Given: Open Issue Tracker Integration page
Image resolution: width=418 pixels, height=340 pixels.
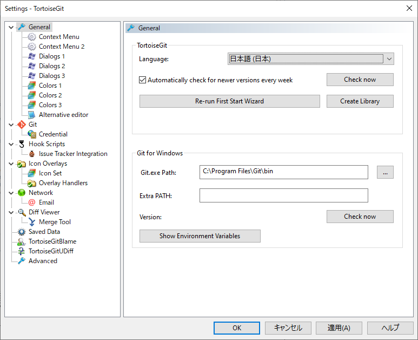Looking at the screenshot, I should (73, 154).
